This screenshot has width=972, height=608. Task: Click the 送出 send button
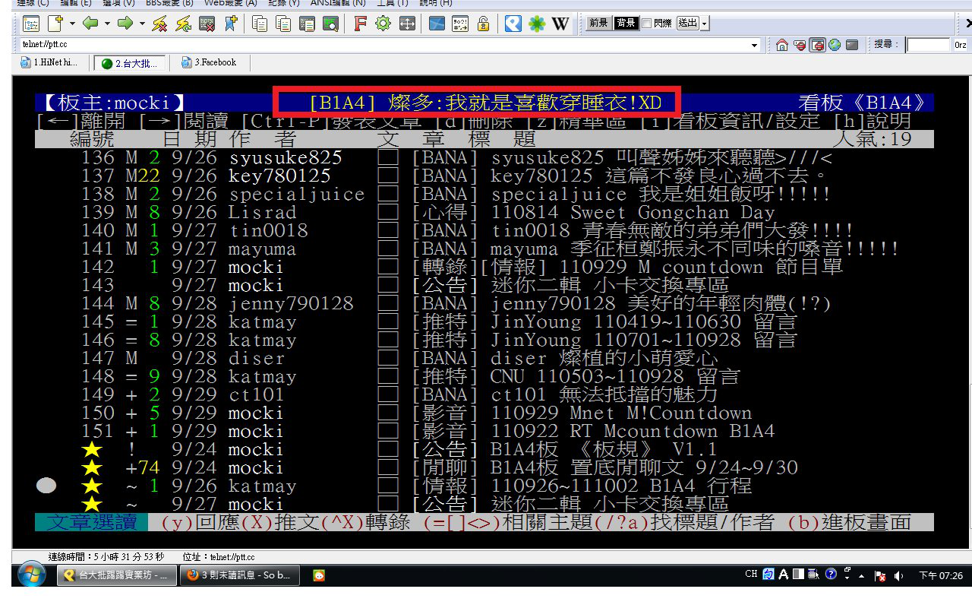pos(687,24)
